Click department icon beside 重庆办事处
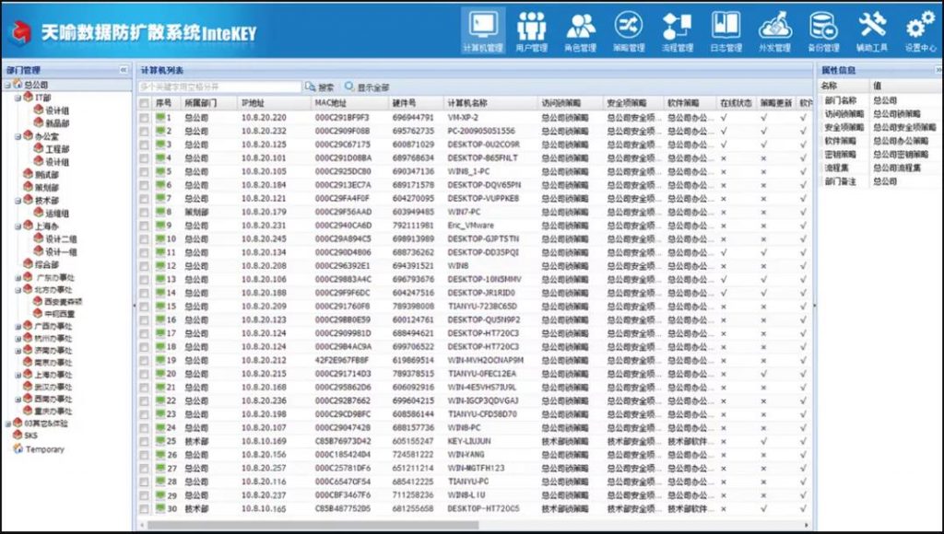Image resolution: width=944 pixels, height=534 pixels. click(x=28, y=410)
